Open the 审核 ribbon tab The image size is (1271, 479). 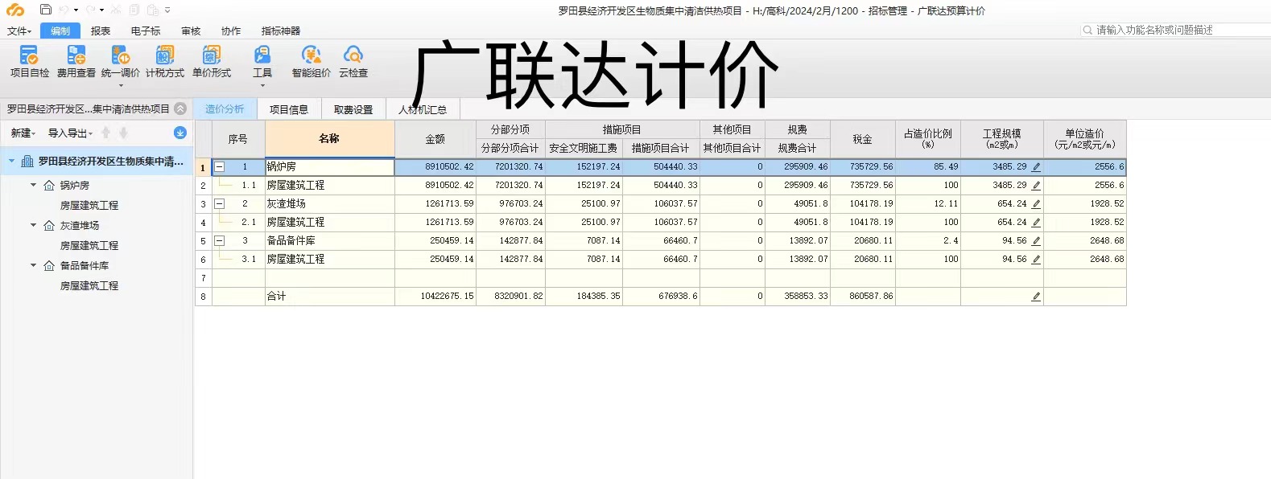click(191, 31)
